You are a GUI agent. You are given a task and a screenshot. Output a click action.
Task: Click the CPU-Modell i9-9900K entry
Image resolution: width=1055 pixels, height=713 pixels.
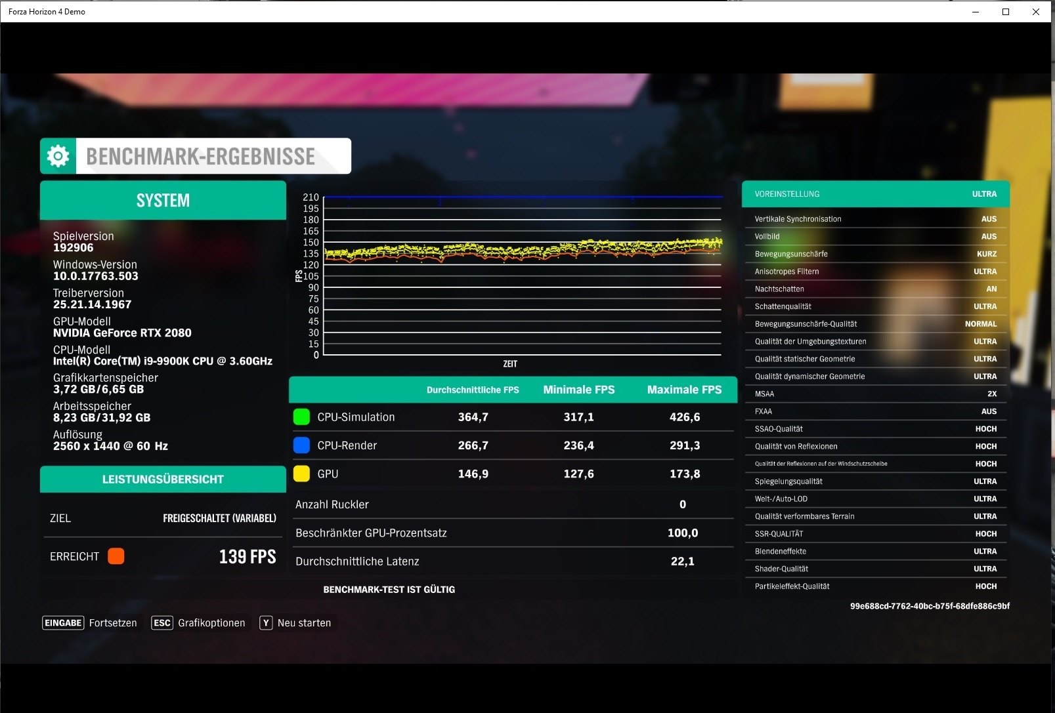tap(163, 356)
